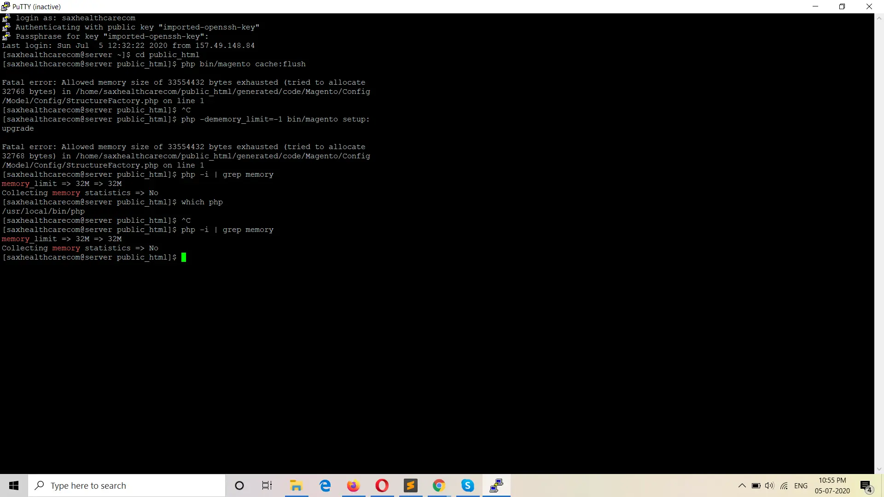The width and height of the screenshot is (884, 497).
Task: Open Sublime Text from the taskbar
Action: [411, 485]
